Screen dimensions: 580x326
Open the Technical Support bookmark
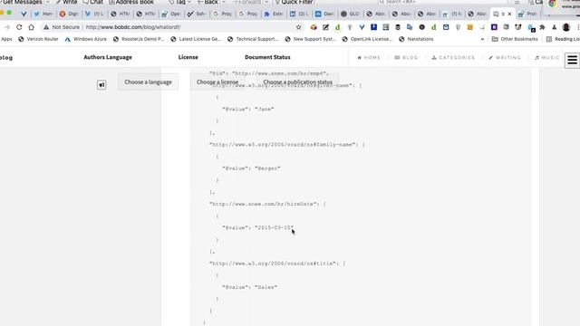254,39
